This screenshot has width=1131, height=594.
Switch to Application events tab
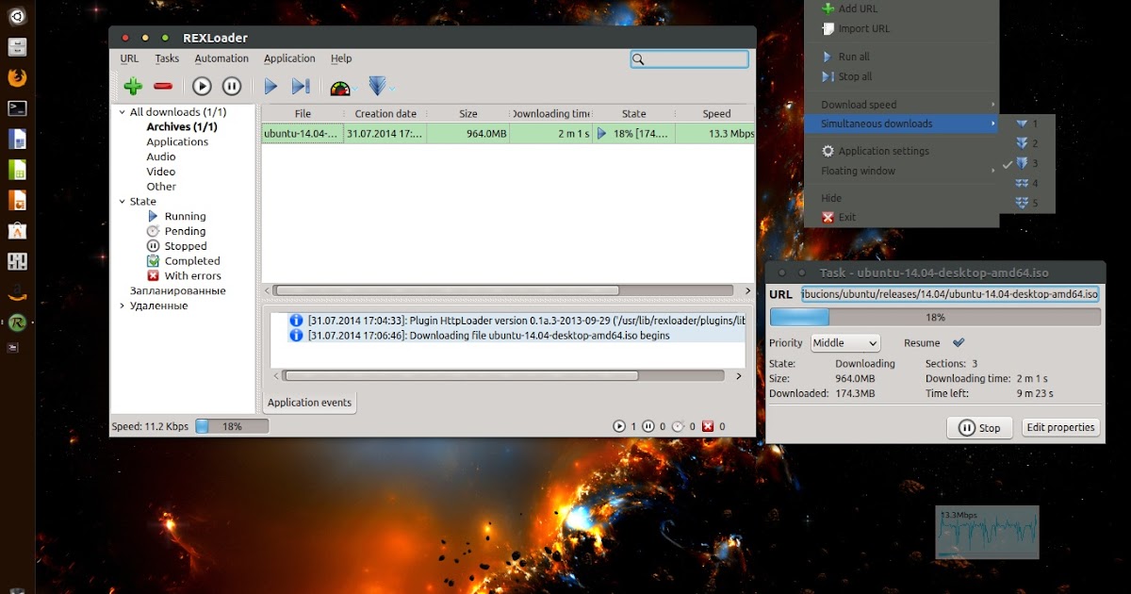309,403
